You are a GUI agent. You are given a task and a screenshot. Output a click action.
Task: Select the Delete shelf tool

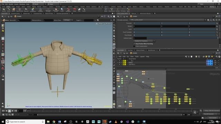pos(75,10)
